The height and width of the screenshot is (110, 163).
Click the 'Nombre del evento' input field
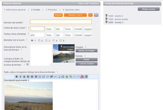point(61,22)
